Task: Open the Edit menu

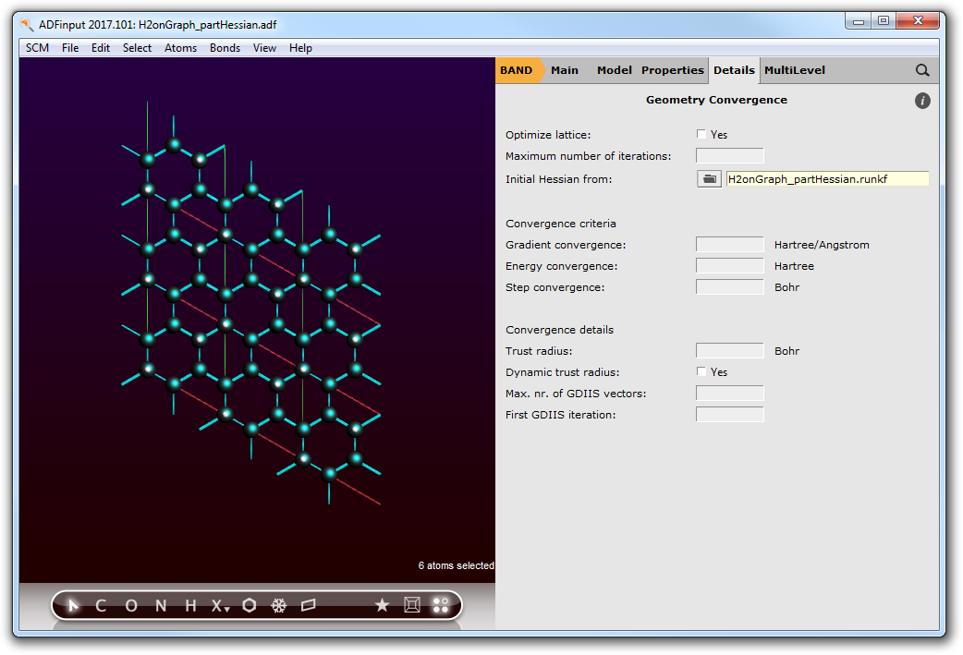Action: click(x=101, y=48)
